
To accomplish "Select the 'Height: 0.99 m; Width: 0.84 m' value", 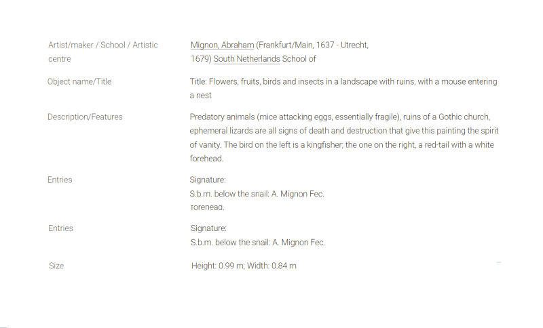I will pos(244,266).
